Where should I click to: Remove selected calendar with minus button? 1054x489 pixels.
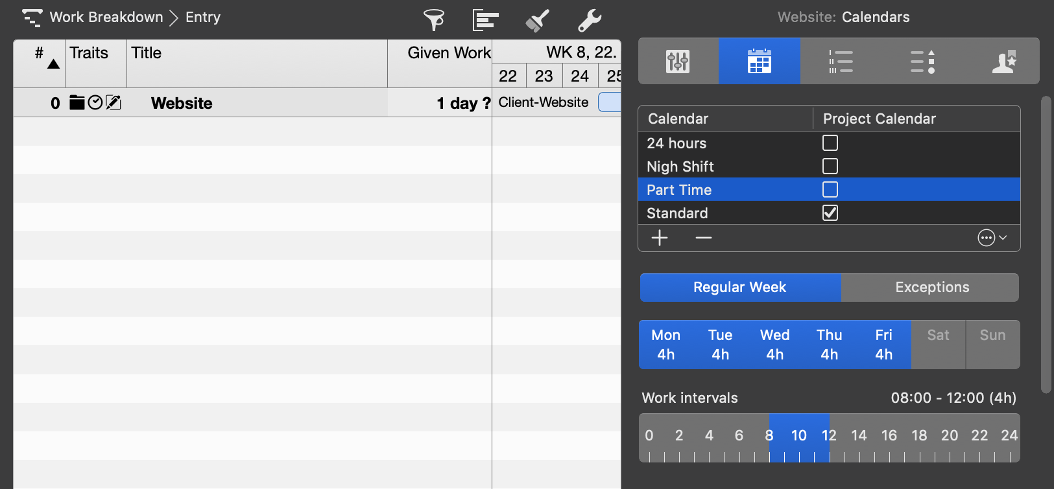703,238
